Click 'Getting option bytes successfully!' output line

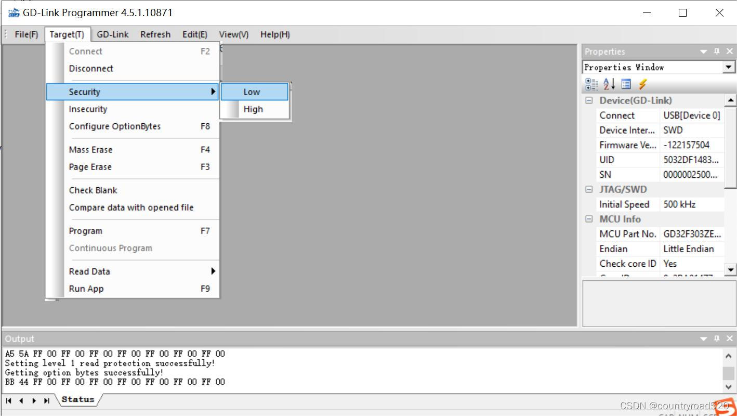[84, 372]
